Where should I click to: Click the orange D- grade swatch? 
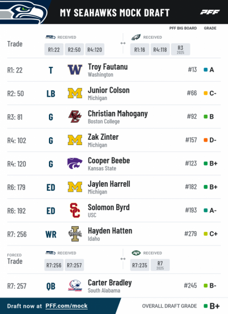click(205, 140)
